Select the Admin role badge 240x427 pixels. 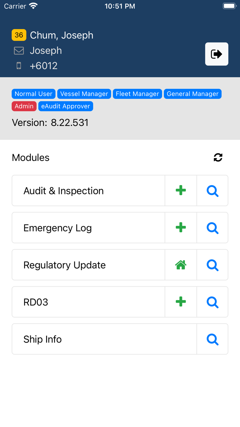pyautogui.click(x=24, y=106)
